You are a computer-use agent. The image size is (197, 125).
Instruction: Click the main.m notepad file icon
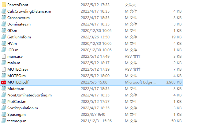pos(4,63)
